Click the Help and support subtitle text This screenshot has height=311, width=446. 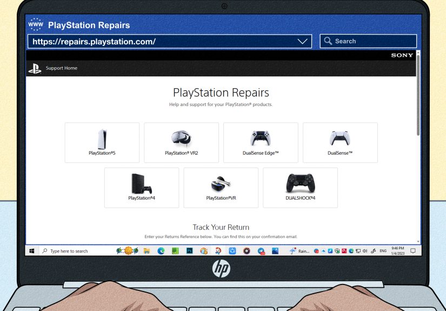(x=221, y=104)
